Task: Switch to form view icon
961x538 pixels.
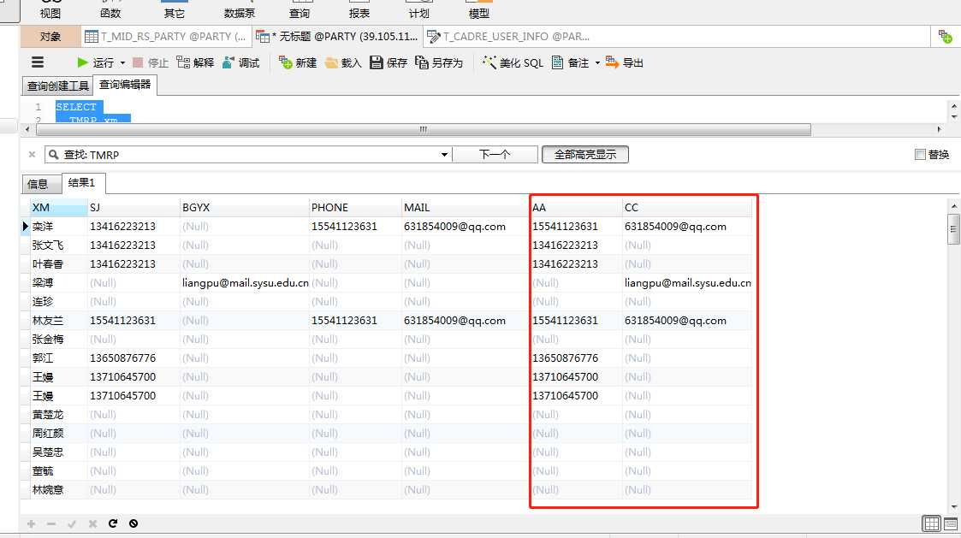Action: point(952,523)
